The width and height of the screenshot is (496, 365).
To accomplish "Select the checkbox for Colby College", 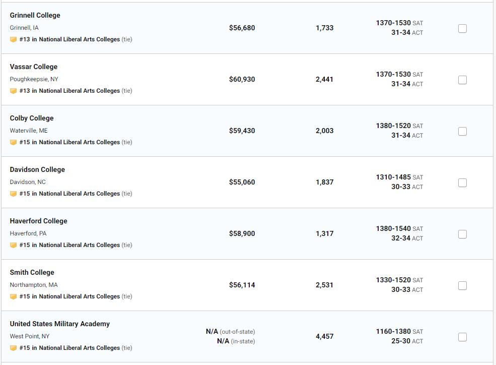I will point(462,132).
